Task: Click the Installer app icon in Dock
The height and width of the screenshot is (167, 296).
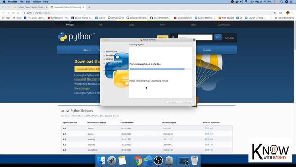Action: point(169,161)
